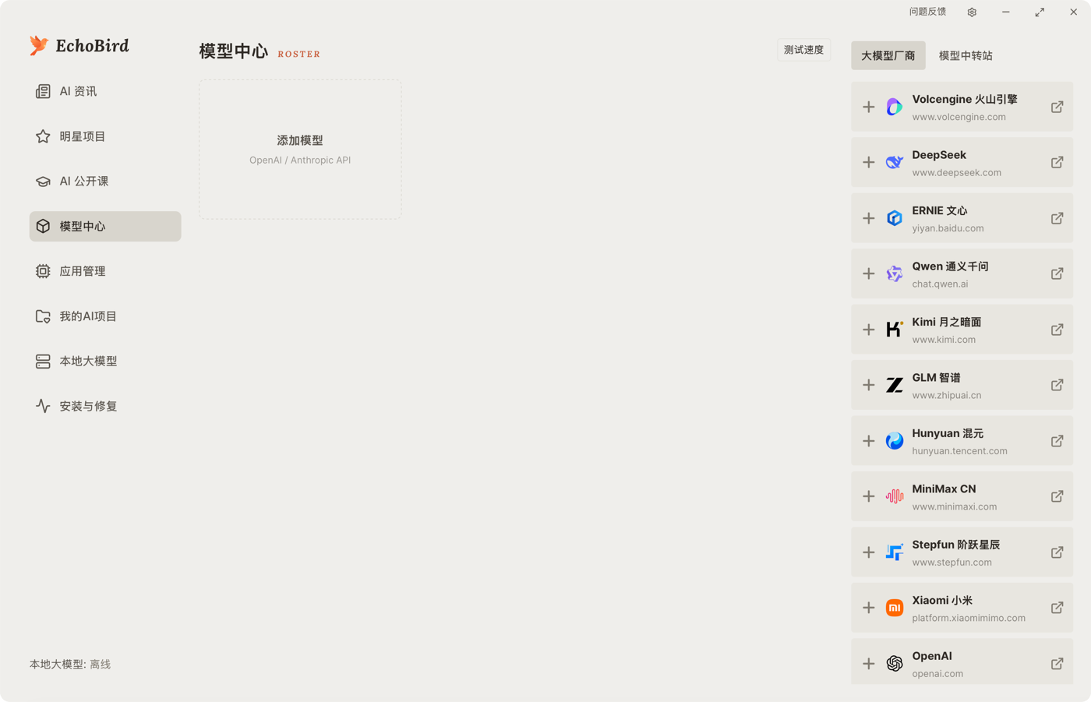Screen dimensions: 1091x702
Task: Open Hunyuan external link icon
Action: click(x=1057, y=441)
